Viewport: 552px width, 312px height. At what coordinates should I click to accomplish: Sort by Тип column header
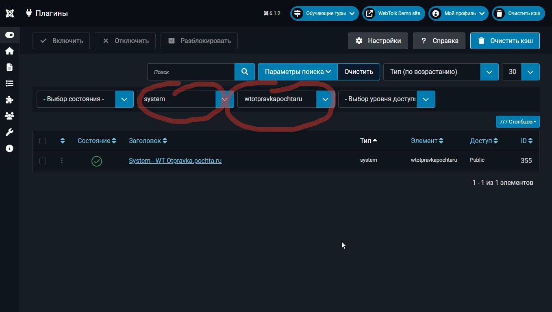click(369, 141)
